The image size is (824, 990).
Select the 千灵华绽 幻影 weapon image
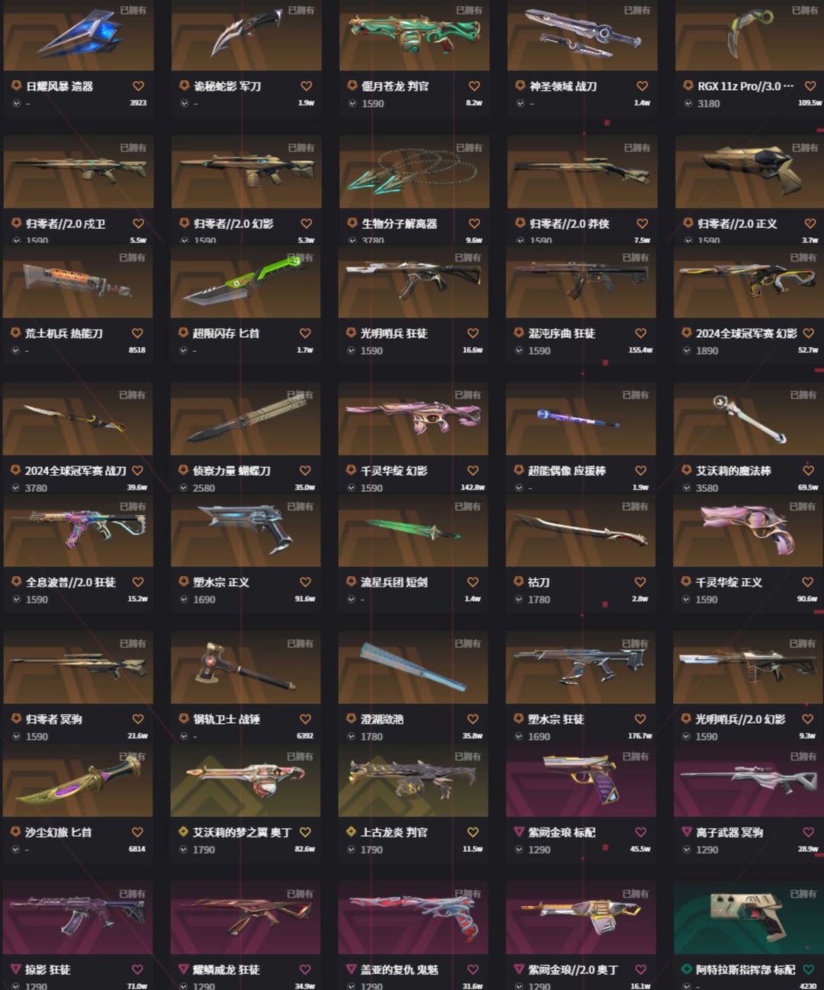[x=413, y=419]
